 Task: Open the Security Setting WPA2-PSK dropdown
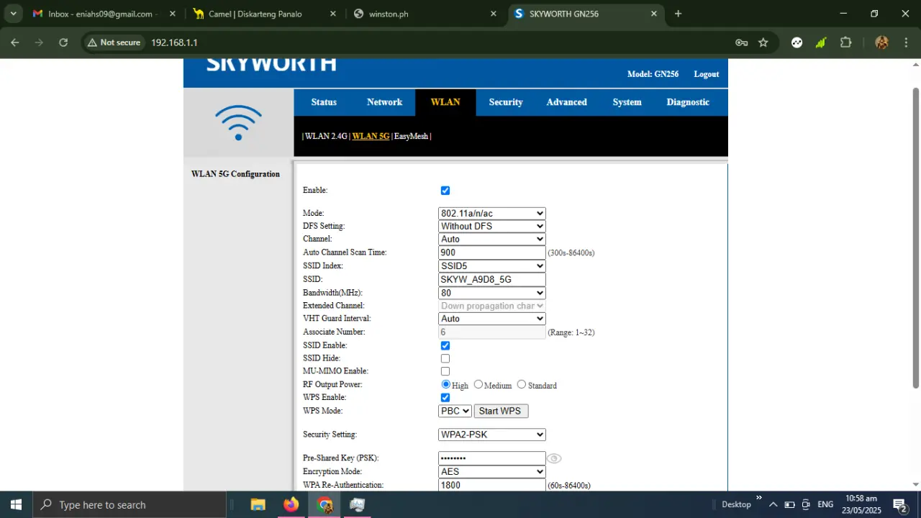492,435
